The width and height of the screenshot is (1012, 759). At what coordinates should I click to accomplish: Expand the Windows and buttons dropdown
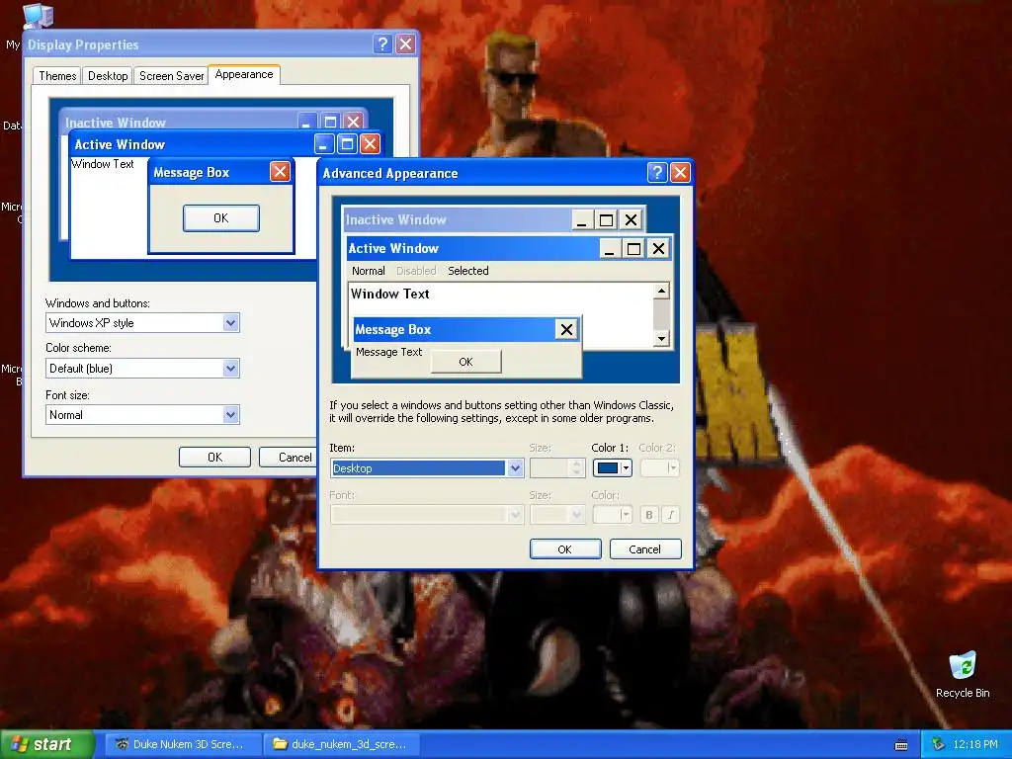click(231, 323)
